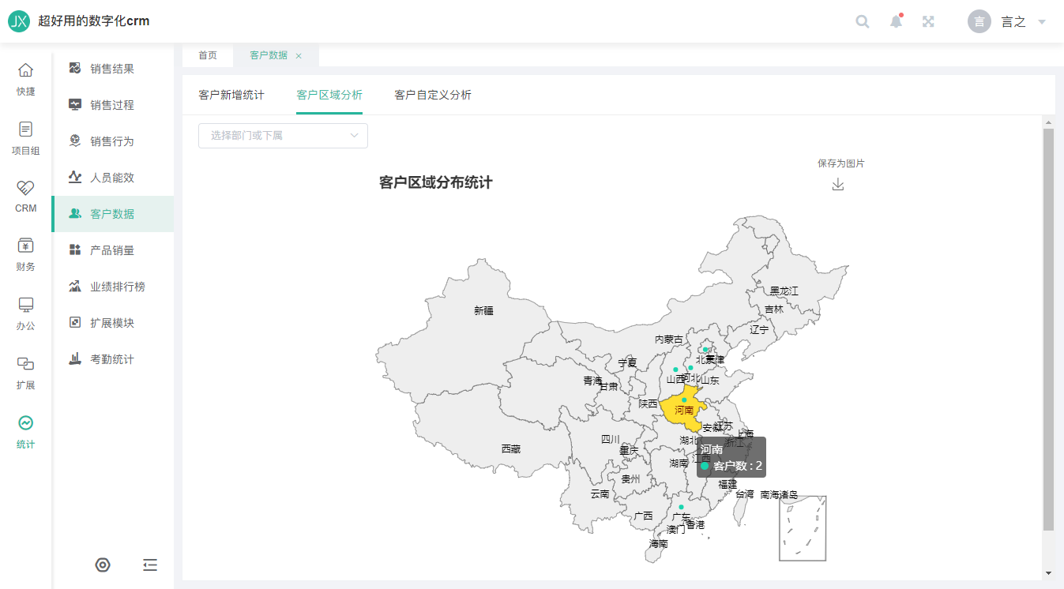
Task: Click the scrollbar up arrow
Action: coord(1048,122)
